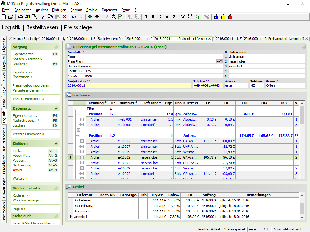Collapse the Titel tree node
310x232 pixels.
75,108
